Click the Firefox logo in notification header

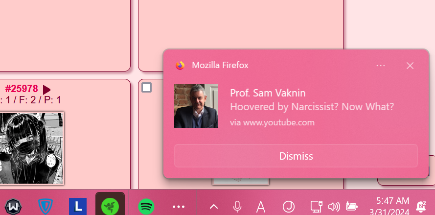click(x=180, y=65)
